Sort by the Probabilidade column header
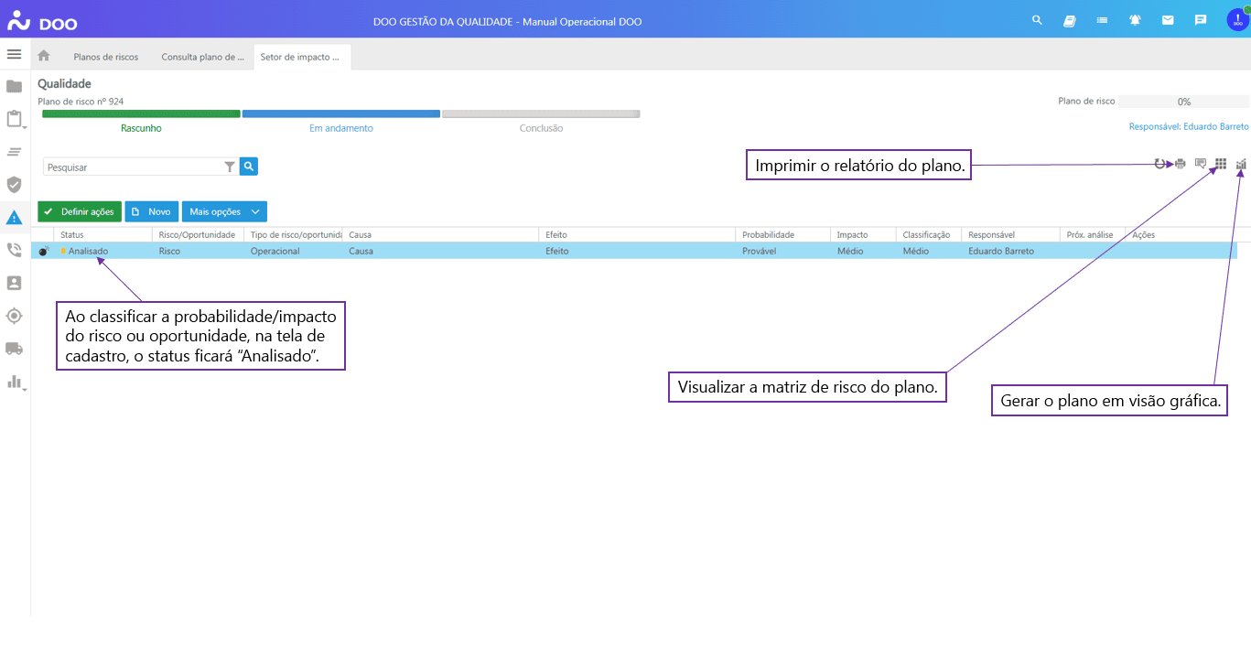The width and height of the screenshot is (1251, 668). (768, 235)
